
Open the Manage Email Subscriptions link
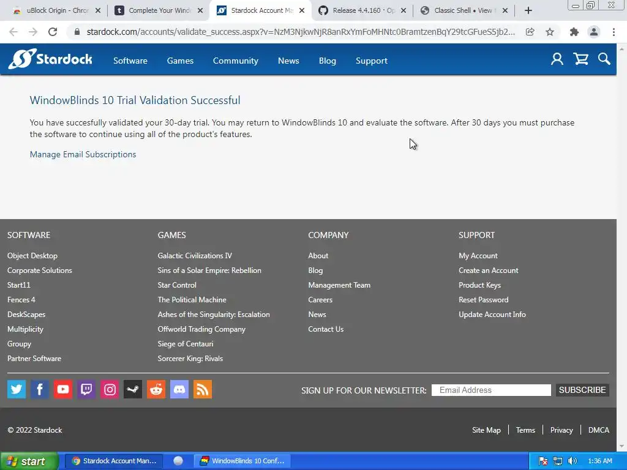tap(83, 154)
